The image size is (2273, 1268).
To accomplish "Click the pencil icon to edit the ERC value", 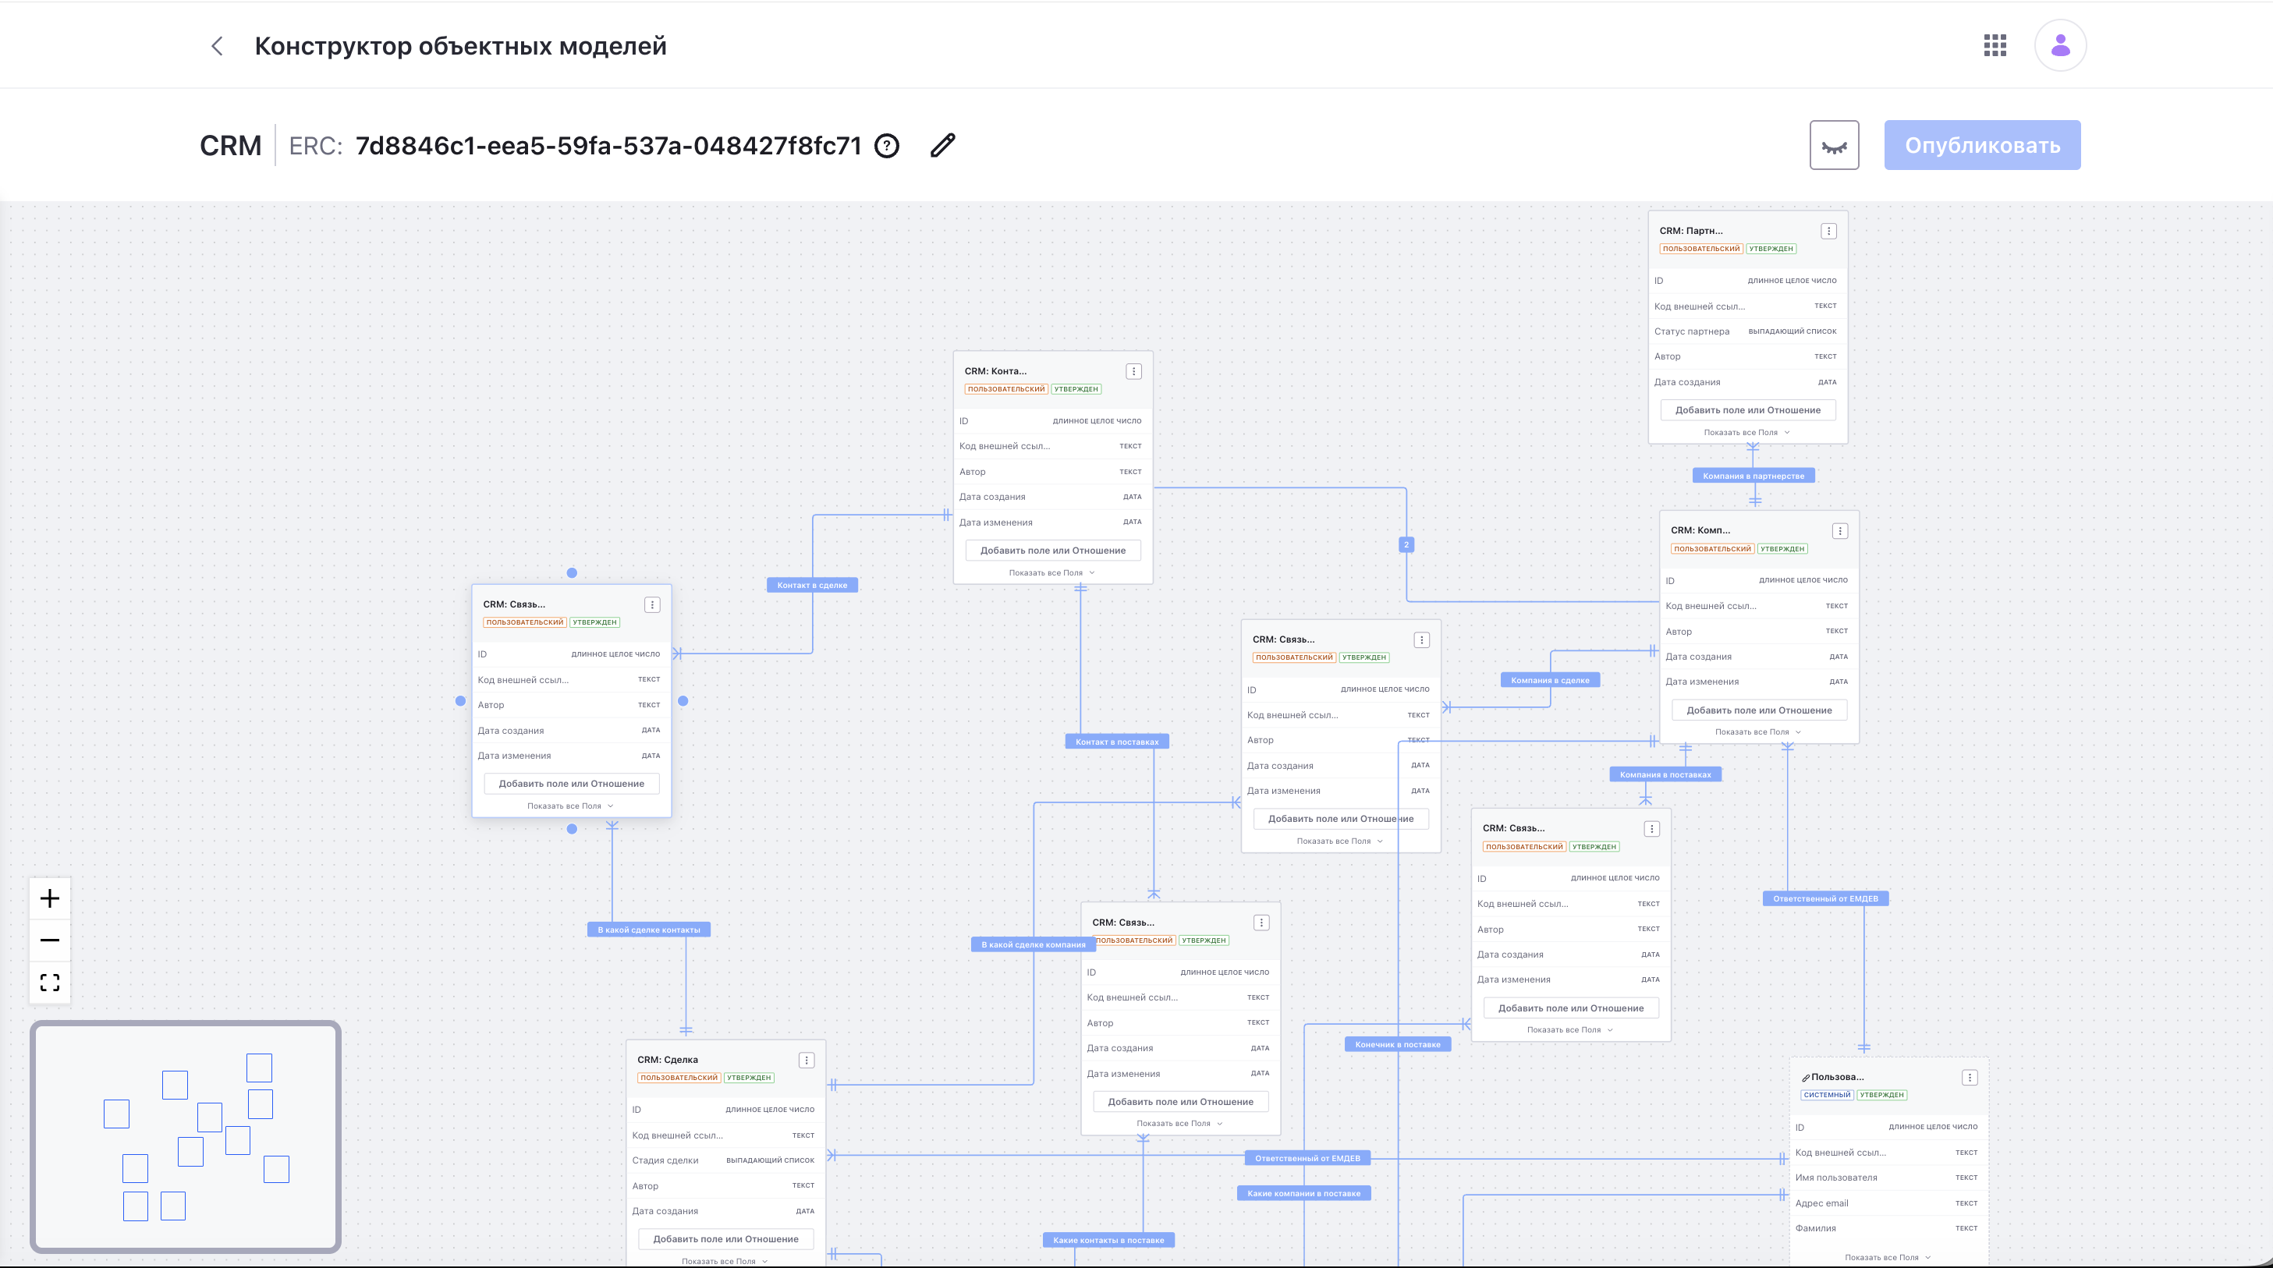I will pos(942,145).
